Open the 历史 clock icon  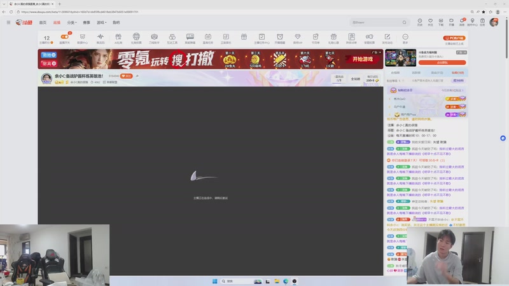(420, 22)
